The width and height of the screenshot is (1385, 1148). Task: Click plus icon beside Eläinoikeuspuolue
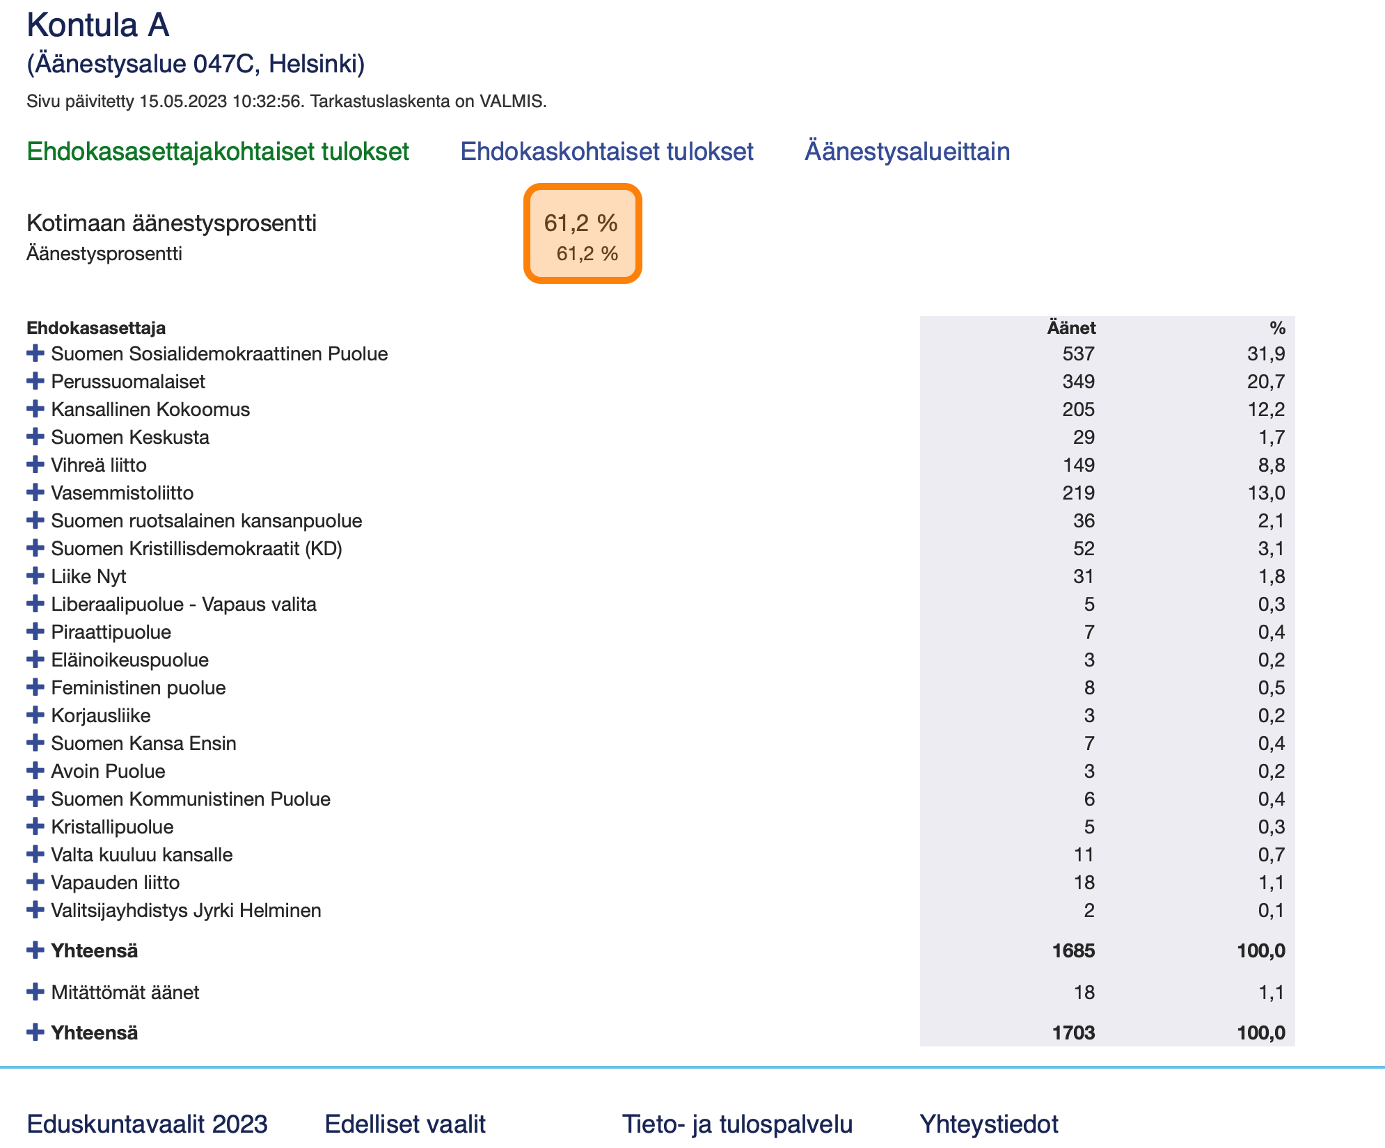[35, 660]
